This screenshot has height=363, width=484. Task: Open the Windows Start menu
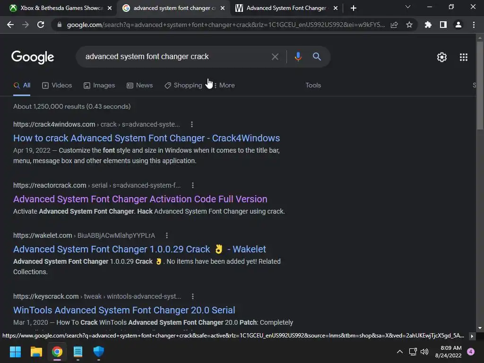coord(15,352)
